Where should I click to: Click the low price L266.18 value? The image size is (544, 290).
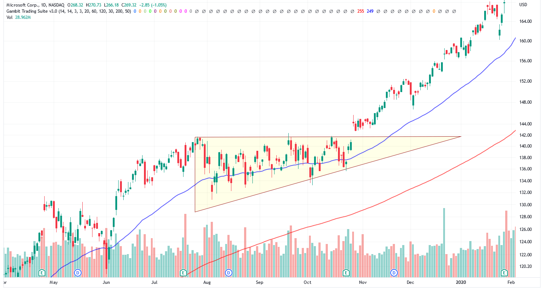(112, 5)
